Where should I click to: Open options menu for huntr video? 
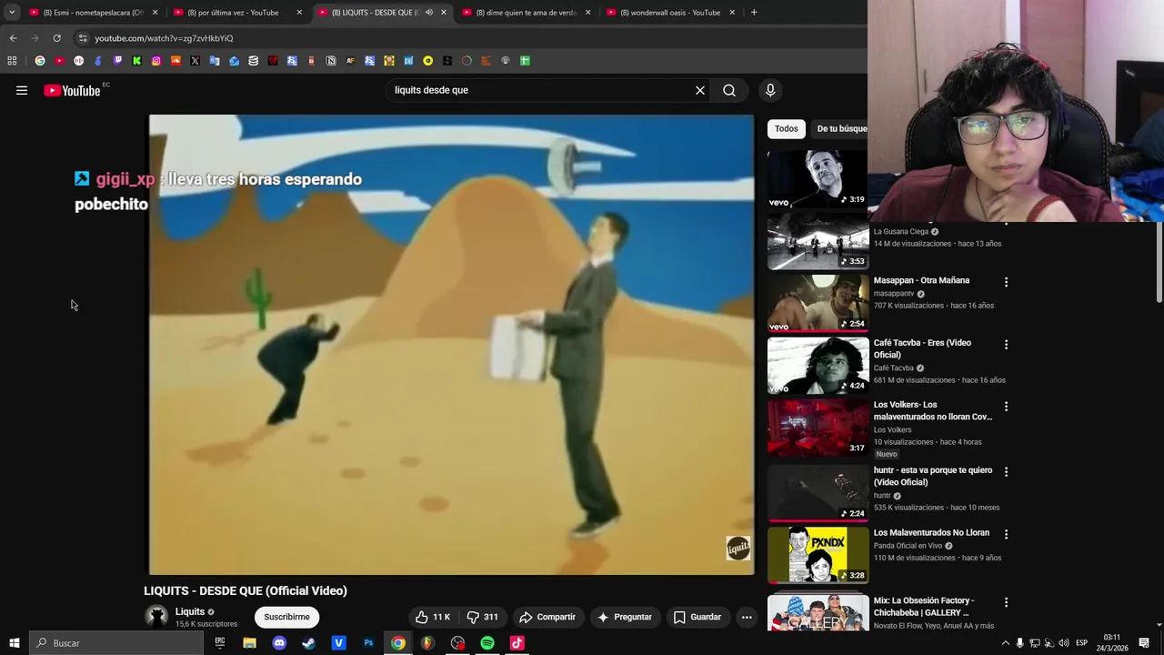[1006, 471]
